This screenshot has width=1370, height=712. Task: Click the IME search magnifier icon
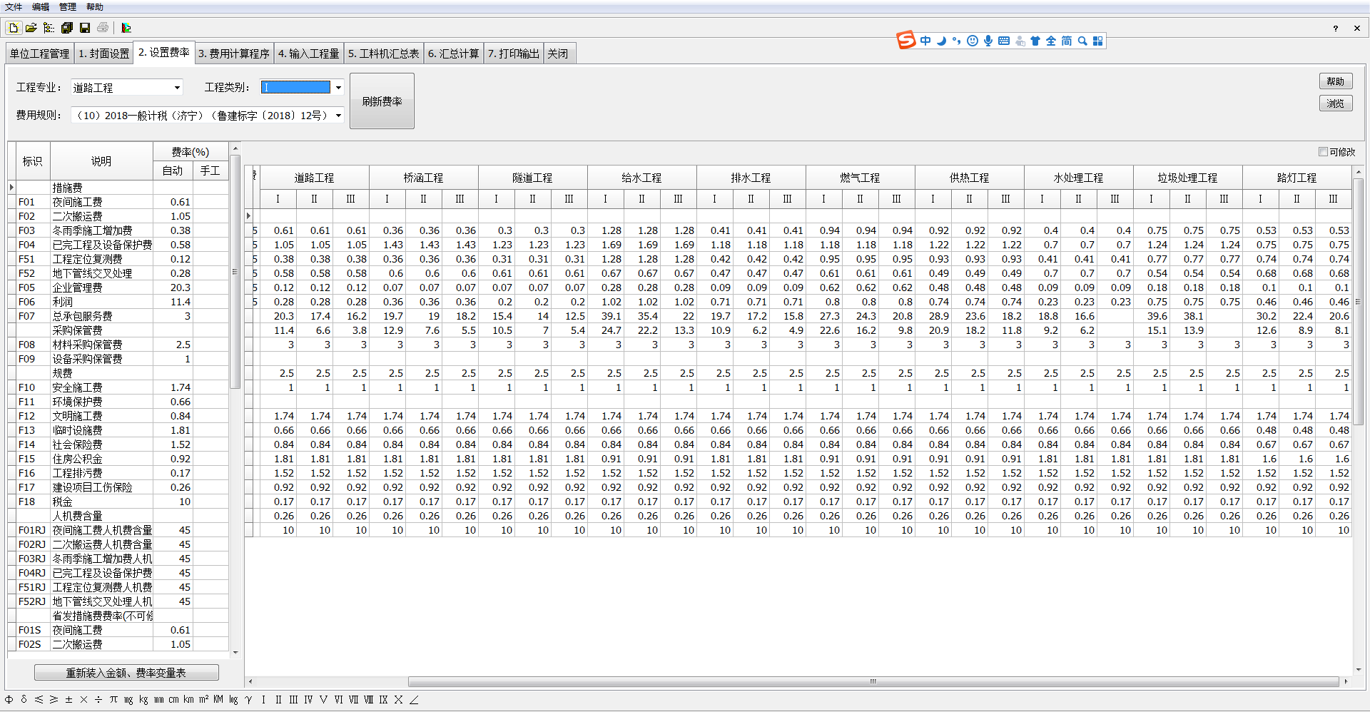click(x=1082, y=41)
